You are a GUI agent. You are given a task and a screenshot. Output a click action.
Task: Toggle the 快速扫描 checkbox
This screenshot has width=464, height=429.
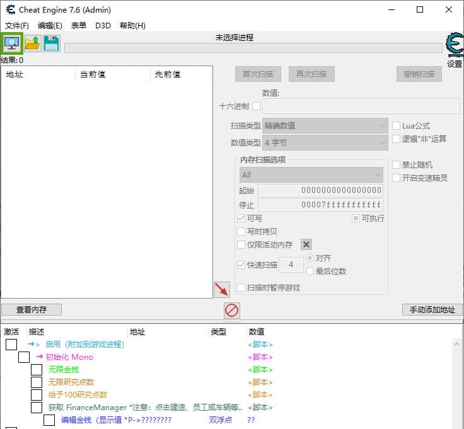pos(241,265)
